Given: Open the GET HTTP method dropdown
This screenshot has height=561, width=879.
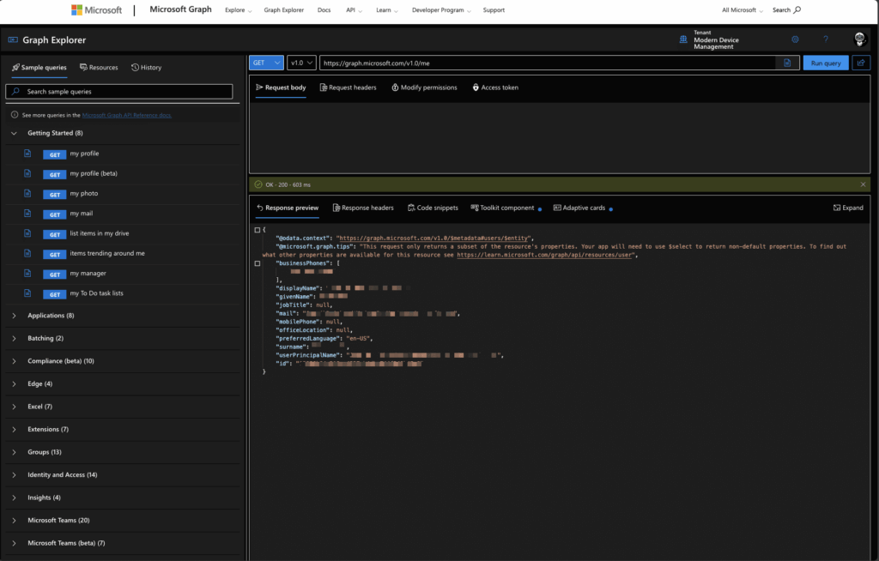Looking at the screenshot, I should tap(266, 62).
